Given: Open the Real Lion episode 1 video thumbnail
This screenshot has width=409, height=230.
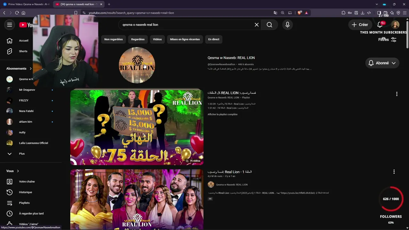Looking at the screenshot, I should [x=137, y=199].
